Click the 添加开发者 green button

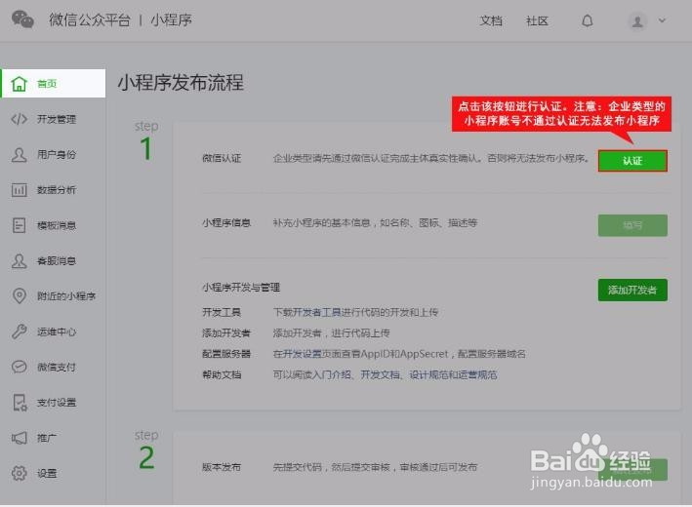(x=632, y=291)
